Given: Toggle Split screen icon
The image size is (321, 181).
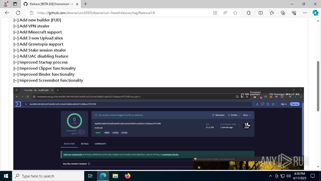Looking at the screenshot, I should coord(261,13).
